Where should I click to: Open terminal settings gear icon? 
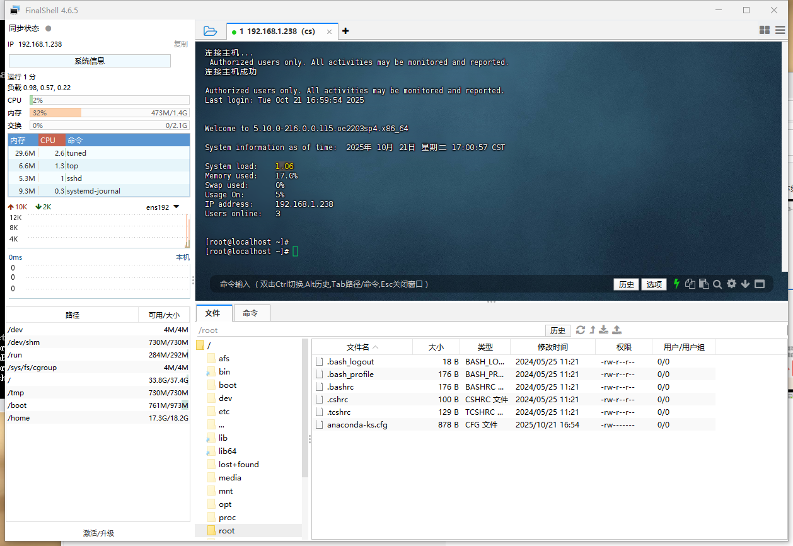coord(731,284)
